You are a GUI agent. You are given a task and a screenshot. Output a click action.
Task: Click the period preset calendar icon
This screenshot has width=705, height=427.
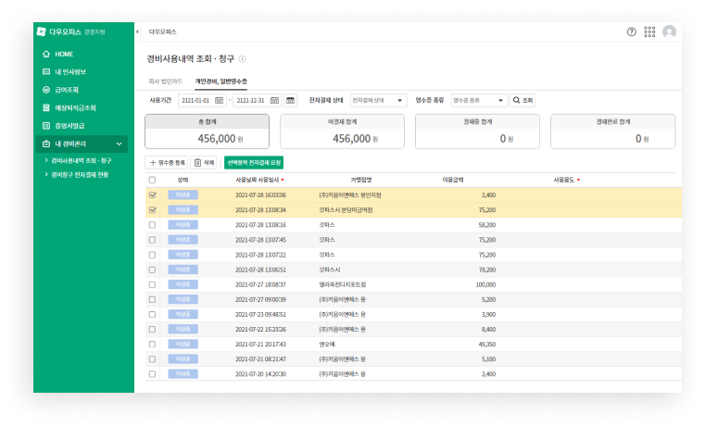(x=291, y=100)
